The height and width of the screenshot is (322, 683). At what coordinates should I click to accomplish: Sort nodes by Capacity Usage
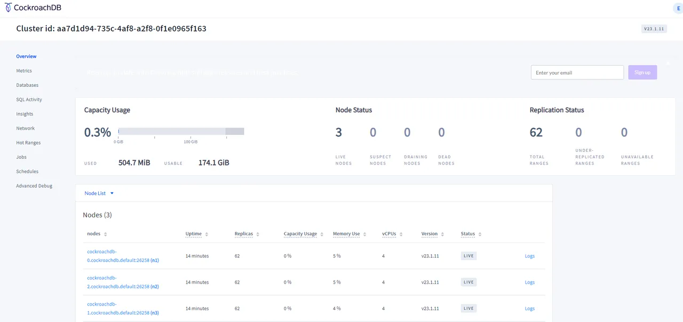point(304,234)
